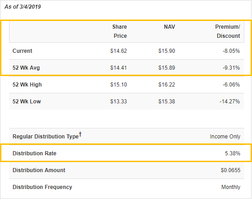Select the Share Price column header
Viewport: 252px width, 199px height.
point(119,31)
